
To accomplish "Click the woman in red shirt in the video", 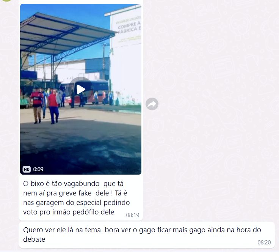I will pyautogui.click(x=53, y=107).
